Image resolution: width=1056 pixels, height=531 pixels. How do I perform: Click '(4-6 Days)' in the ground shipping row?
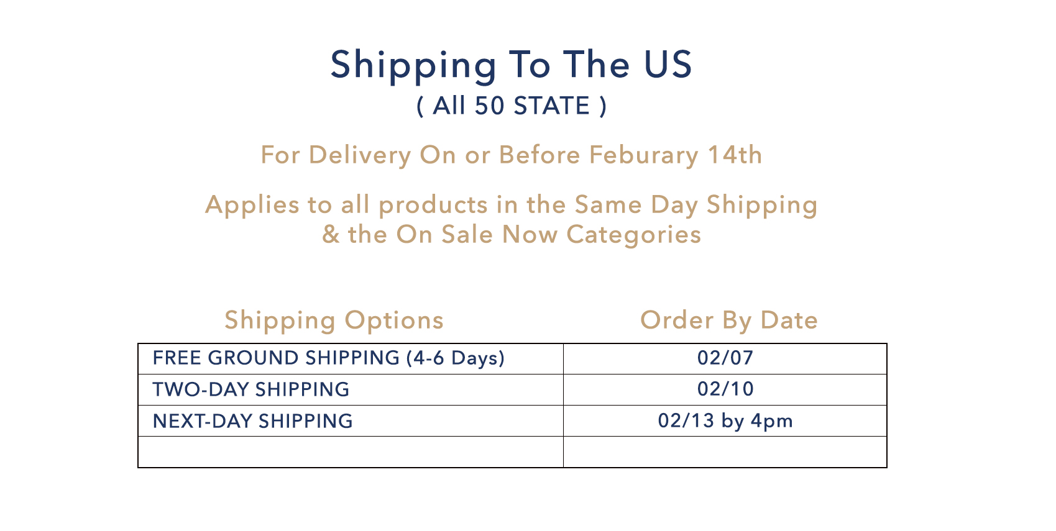455,358
